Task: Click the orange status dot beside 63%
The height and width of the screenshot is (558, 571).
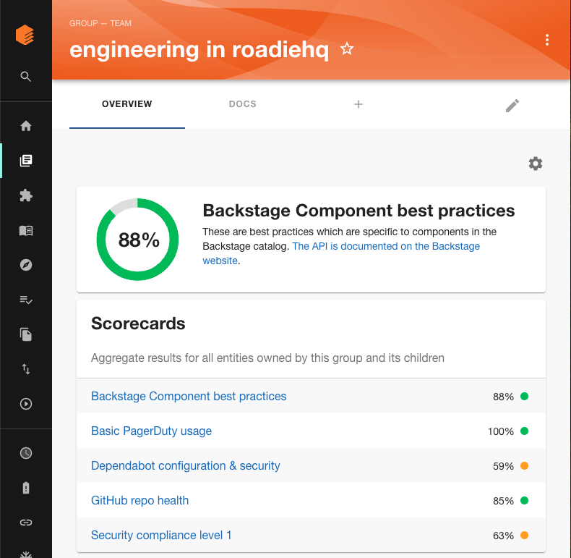Action: tap(525, 535)
